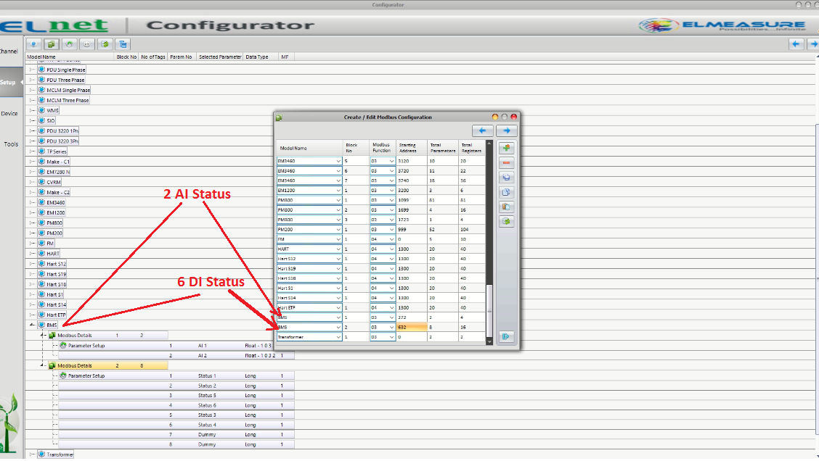Switch to the Tools side tab
Screen dimensions: 819x461
pyautogui.click(x=11, y=144)
